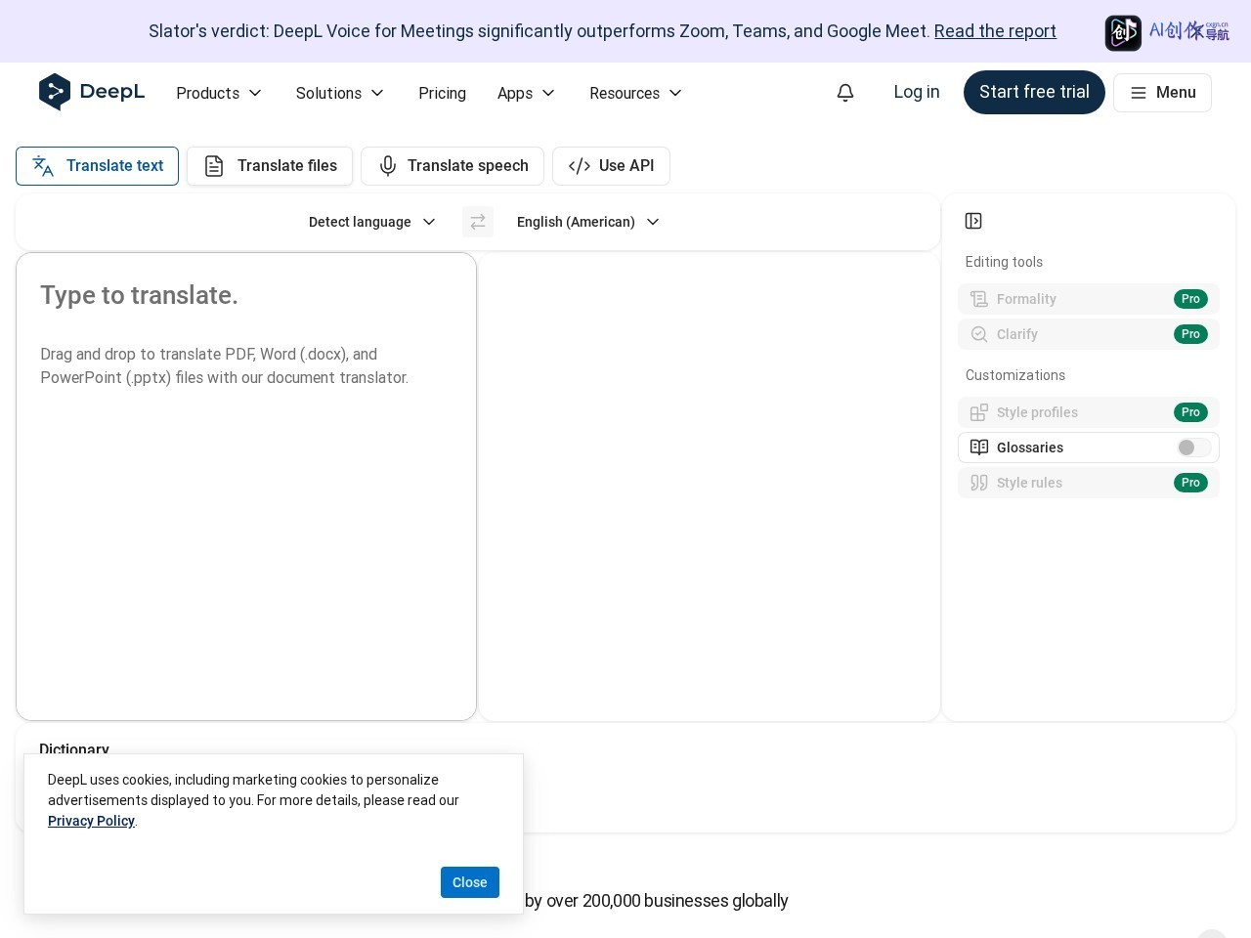Screen dimensions: 1251x938
Task: Click the AI创作导航 logo icon
Action: pyautogui.click(x=1123, y=32)
